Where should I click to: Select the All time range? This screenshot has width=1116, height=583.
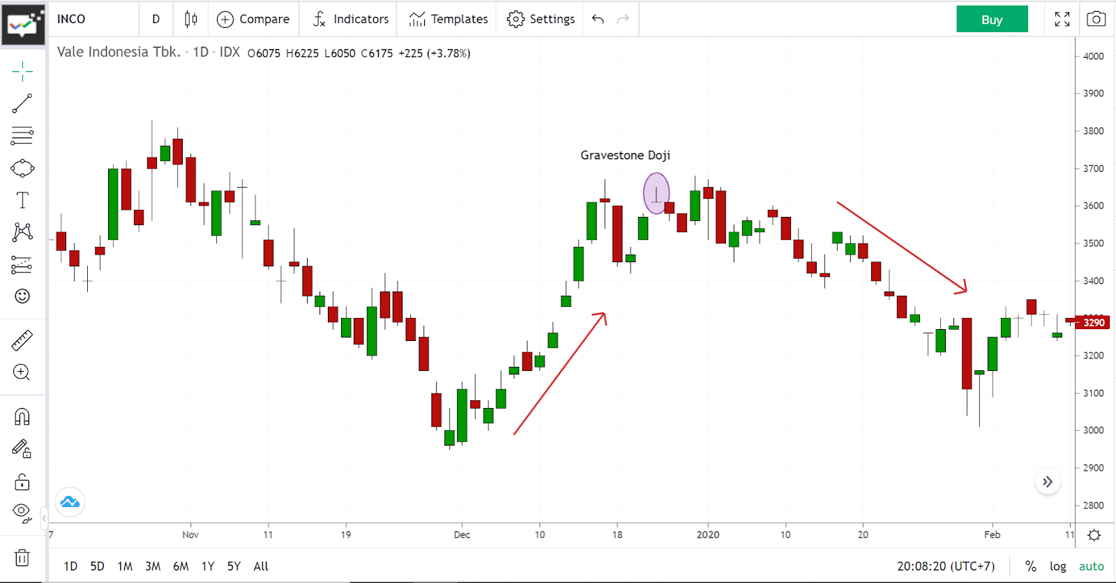(261, 566)
